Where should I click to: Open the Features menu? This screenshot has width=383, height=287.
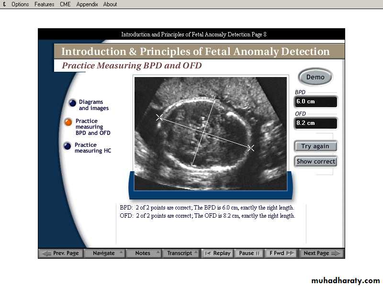pos(44,4)
